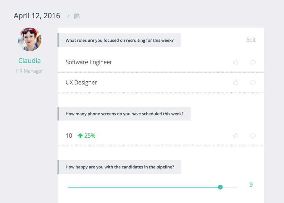Viewport: 284px width, 203px height.
Task: Like the UX Designer answer
Action: (x=236, y=82)
